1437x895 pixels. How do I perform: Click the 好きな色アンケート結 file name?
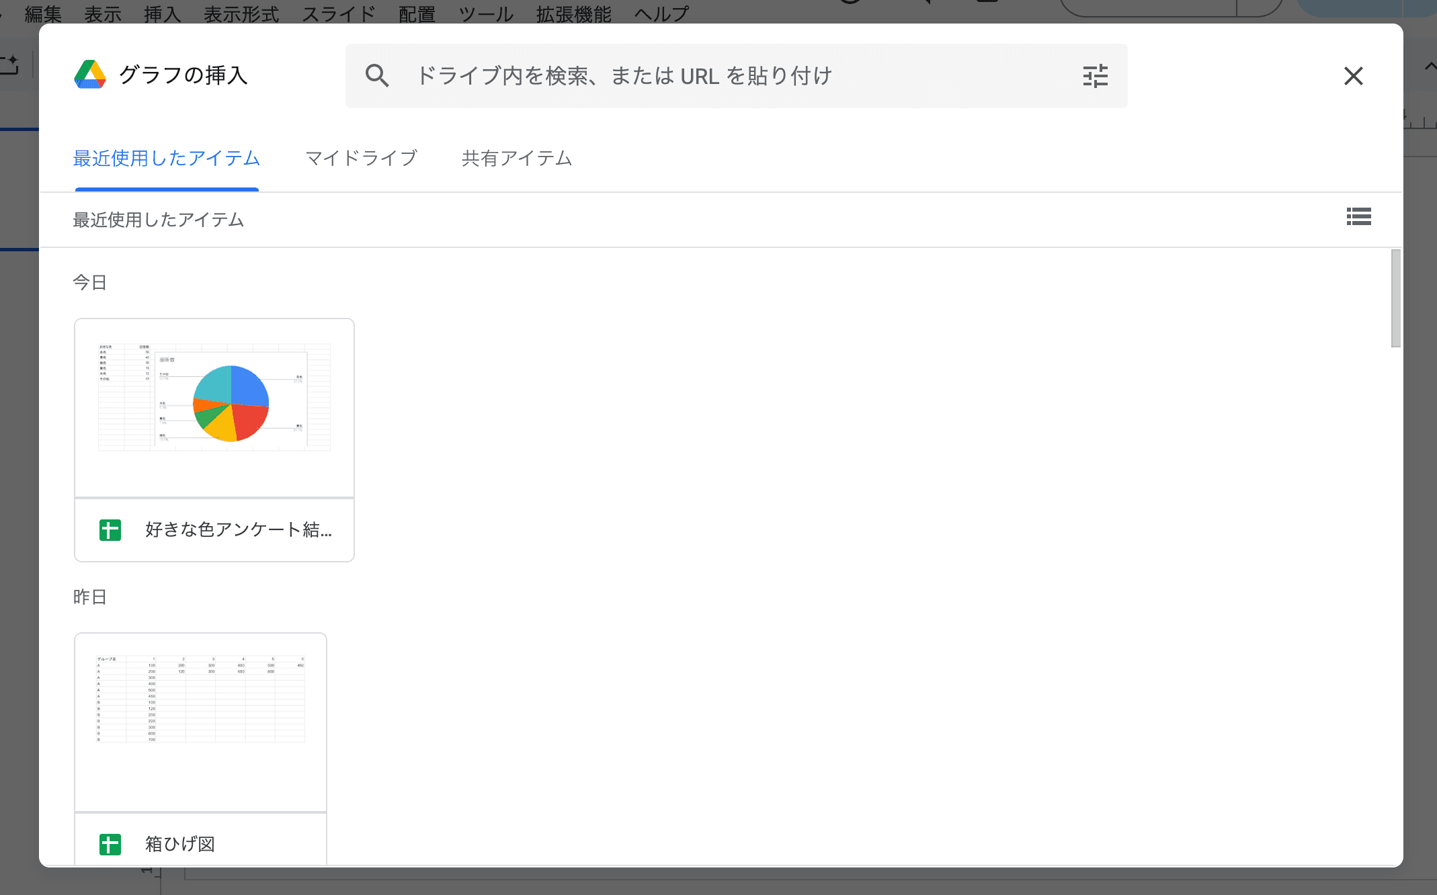pos(238,530)
